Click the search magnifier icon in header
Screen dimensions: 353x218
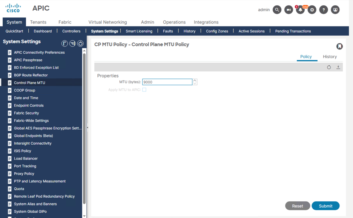pos(277,10)
